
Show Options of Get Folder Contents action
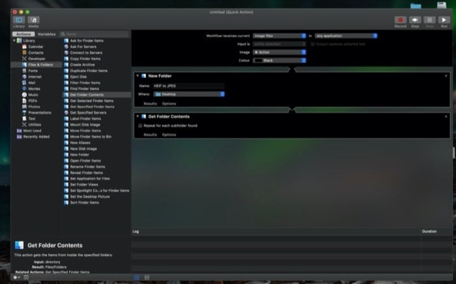point(169,135)
